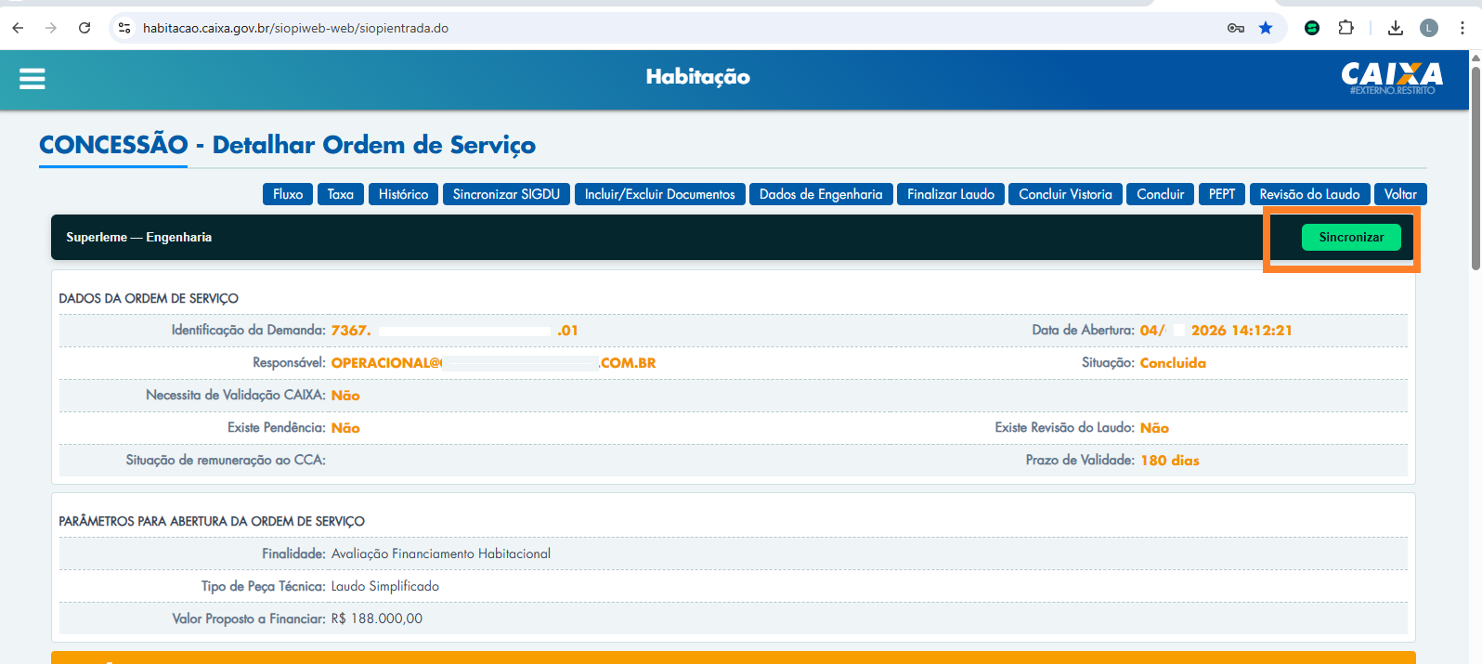Screen dimensions: 1482x664
Task: Click the URL address bar
Action: coord(650,28)
